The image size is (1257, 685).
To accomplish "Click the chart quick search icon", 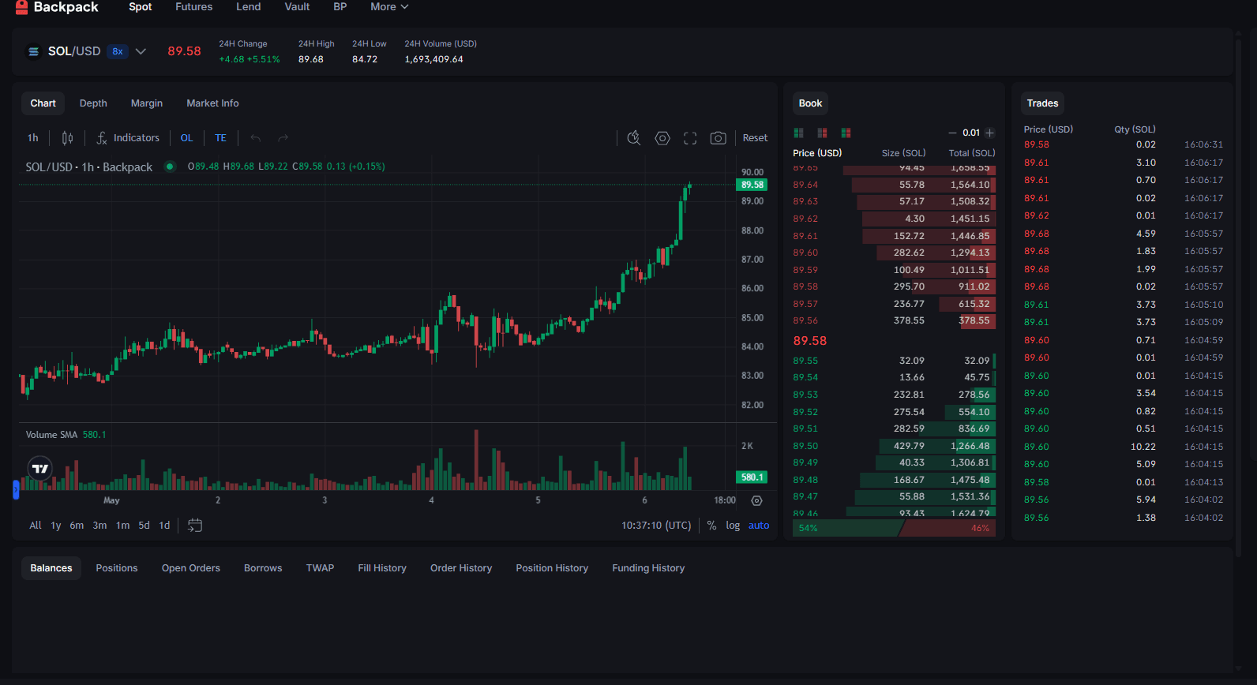I will coord(634,138).
